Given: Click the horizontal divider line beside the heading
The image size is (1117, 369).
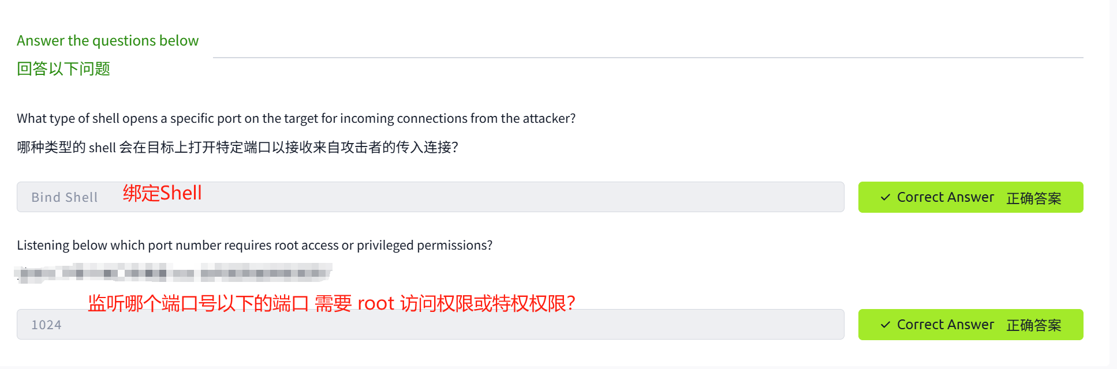Looking at the screenshot, I should [x=648, y=58].
